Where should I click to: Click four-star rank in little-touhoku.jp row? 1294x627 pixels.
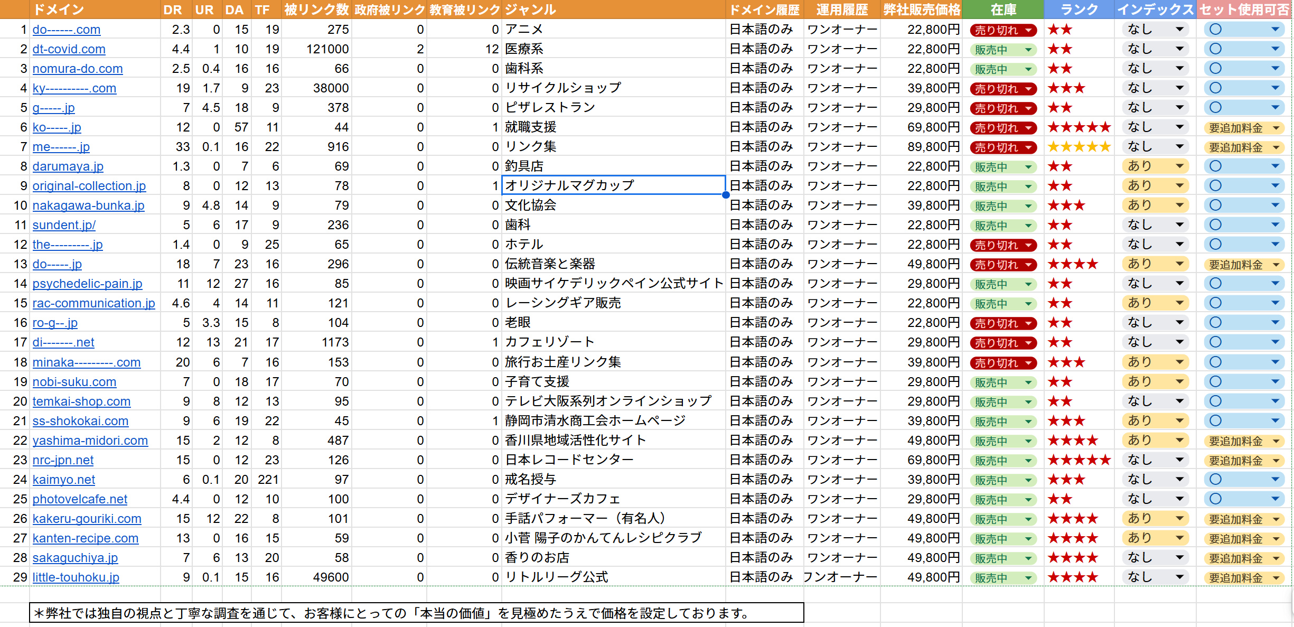tap(1072, 577)
